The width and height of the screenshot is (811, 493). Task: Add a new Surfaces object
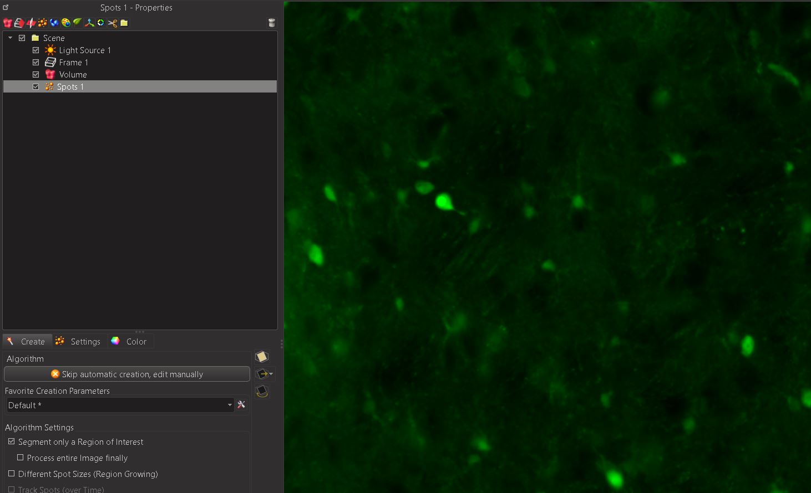(19, 23)
